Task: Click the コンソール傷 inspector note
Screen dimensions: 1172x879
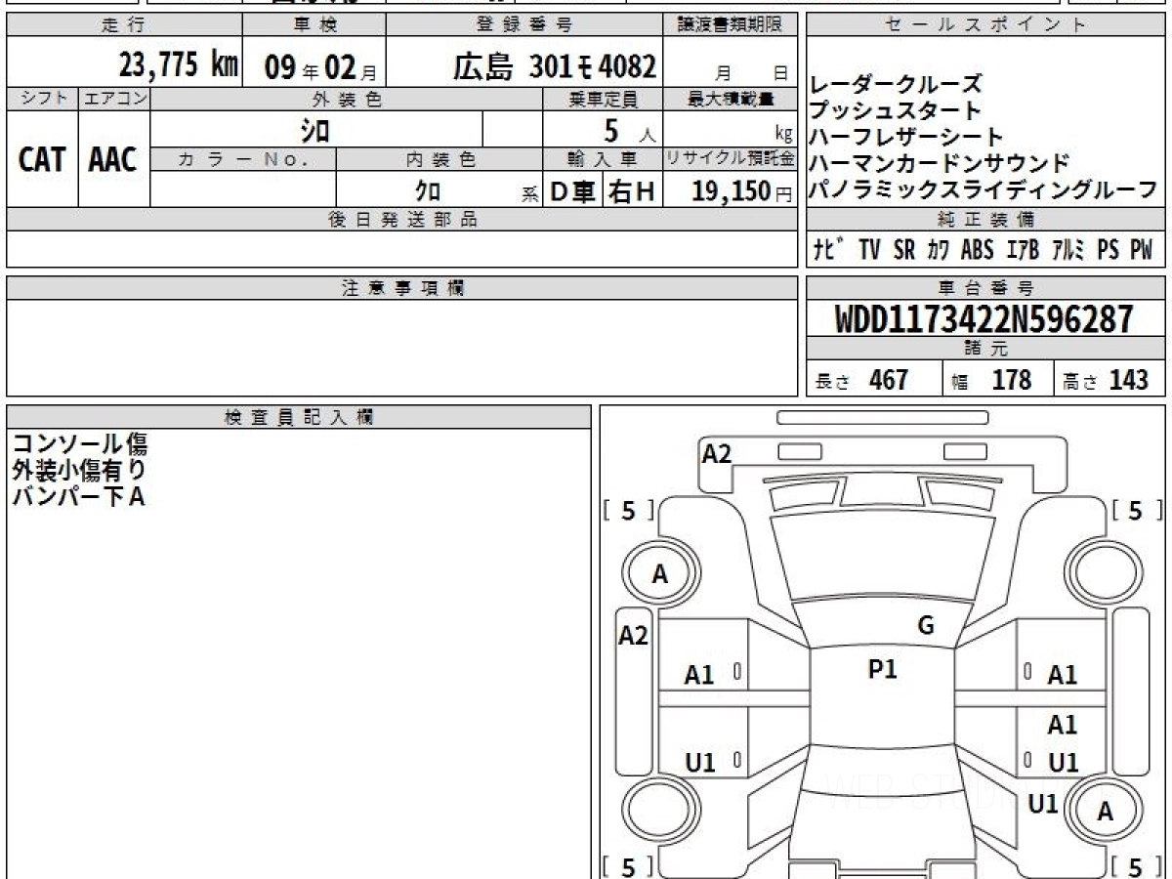Action: tap(80, 444)
